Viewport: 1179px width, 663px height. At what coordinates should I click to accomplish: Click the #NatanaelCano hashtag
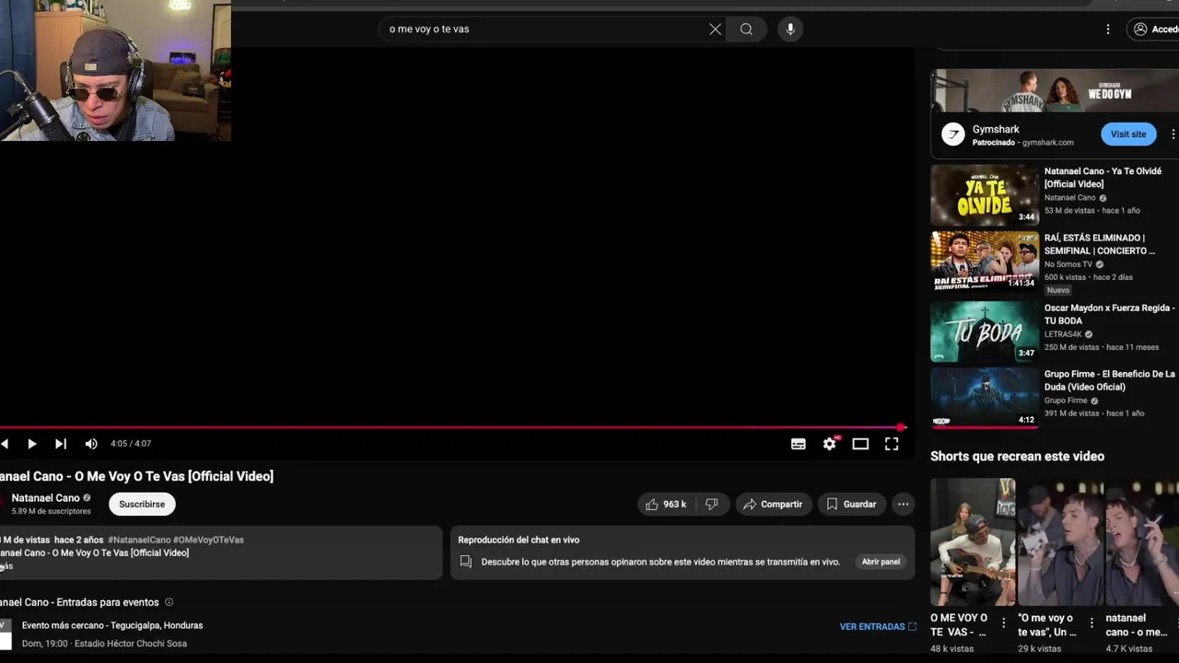click(x=139, y=540)
